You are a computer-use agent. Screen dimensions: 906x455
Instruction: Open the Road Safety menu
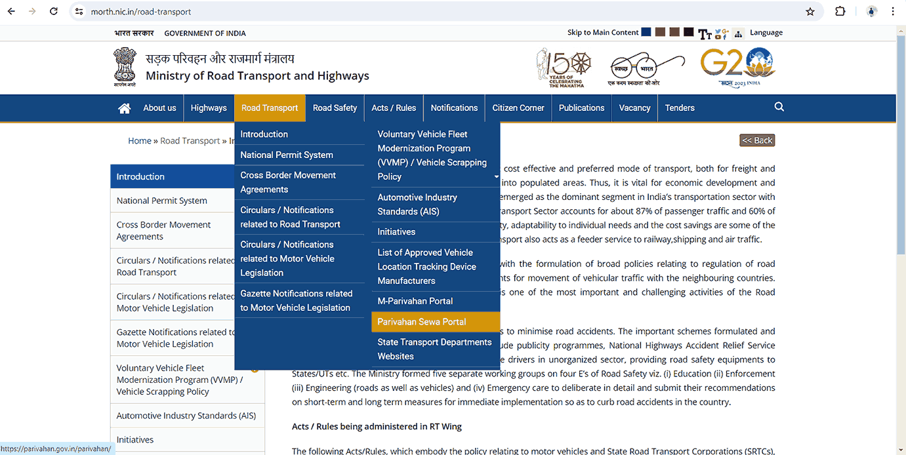click(x=335, y=108)
